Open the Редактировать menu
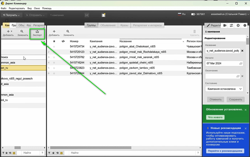The width and height of the screenshot is (250, 157). [x=17, y=8]
